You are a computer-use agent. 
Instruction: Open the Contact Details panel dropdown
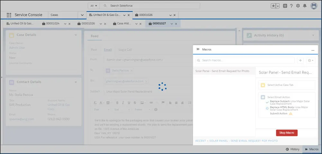[76, 82]
